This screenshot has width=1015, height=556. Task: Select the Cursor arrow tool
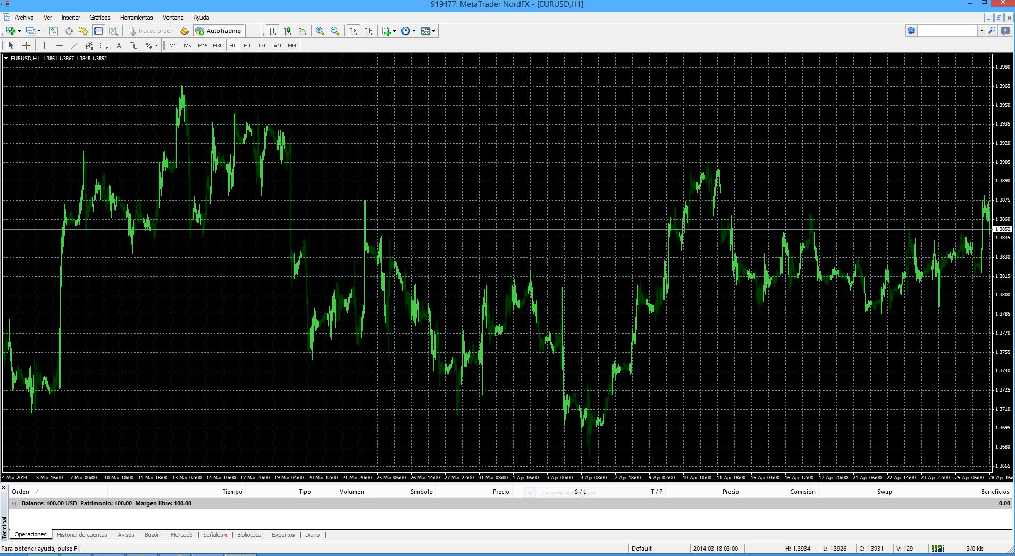tap(11, 45)
